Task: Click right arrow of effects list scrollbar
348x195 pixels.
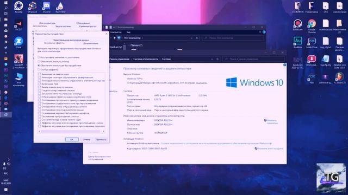Action: [103, 131]
